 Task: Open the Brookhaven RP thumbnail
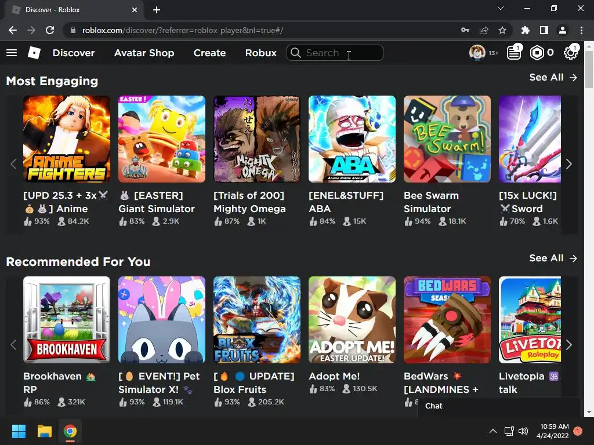click(x=67, y=320)
